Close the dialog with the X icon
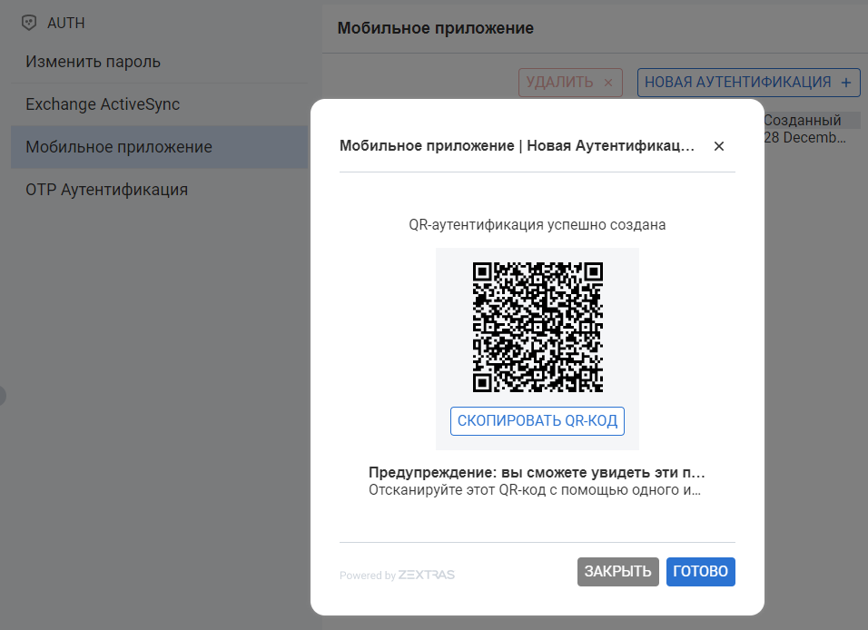Image resolution: width=868 pixels, height=630 pixels. (x=718, y=146)
